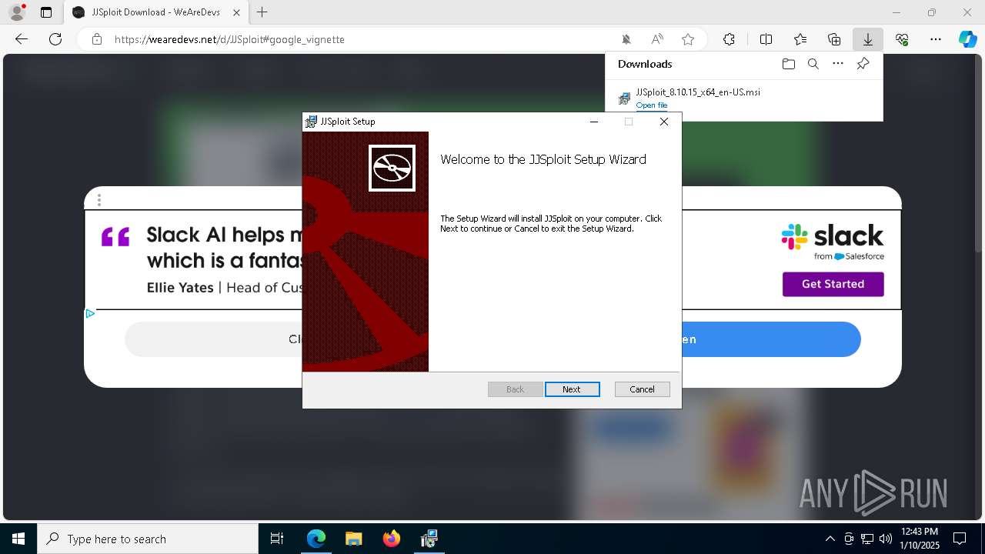This screenshot has height=554, width=985.
Task: Open ad options three-dot handle
Action: 99,200
